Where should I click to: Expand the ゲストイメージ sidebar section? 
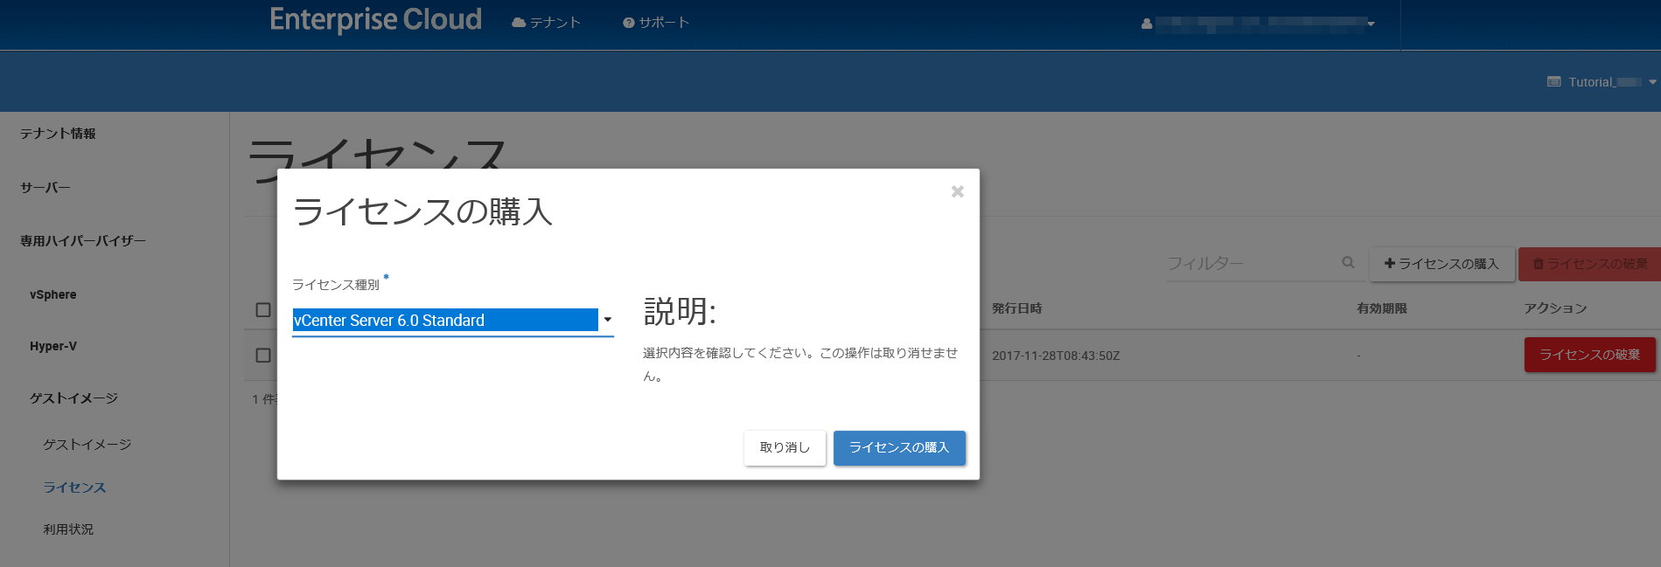tap(73, 398)
